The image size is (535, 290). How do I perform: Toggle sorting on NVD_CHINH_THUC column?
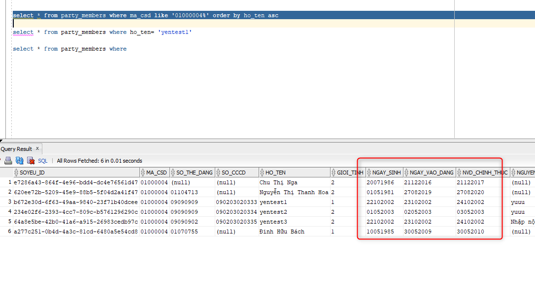click(459, 172)
